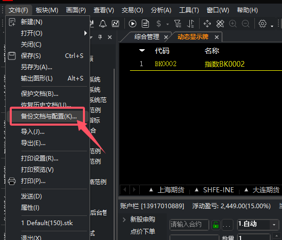Select 输出图形(L) menu entry
Image resolution: width=282 pixels, height=240 pixels.
click(x=48, y=78)
